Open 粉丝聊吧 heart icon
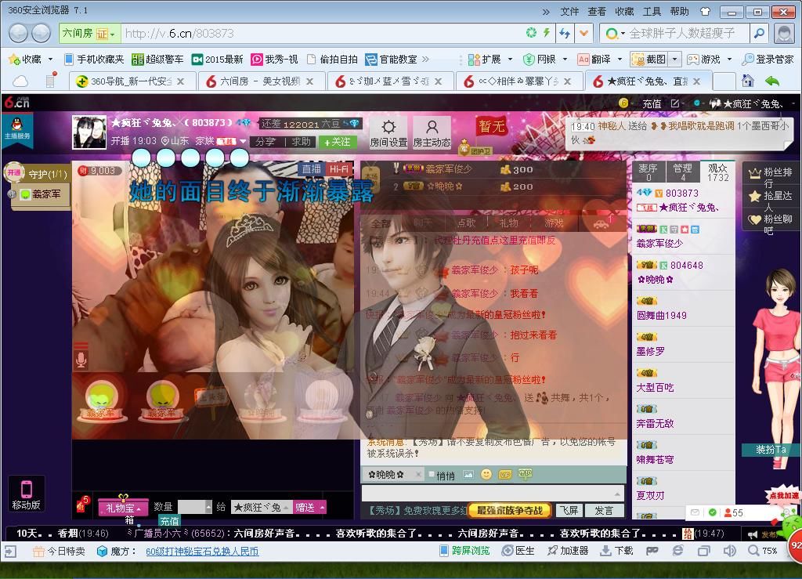Viewport: 802px width, 579px height. pyautogui.click(x=755, y=219)
